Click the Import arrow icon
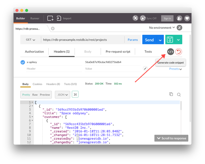 tap(59, 18)
